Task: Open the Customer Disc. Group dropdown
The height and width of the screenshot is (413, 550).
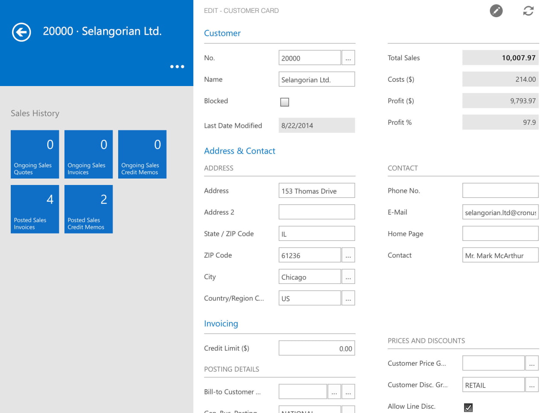Action: (532, 384)
